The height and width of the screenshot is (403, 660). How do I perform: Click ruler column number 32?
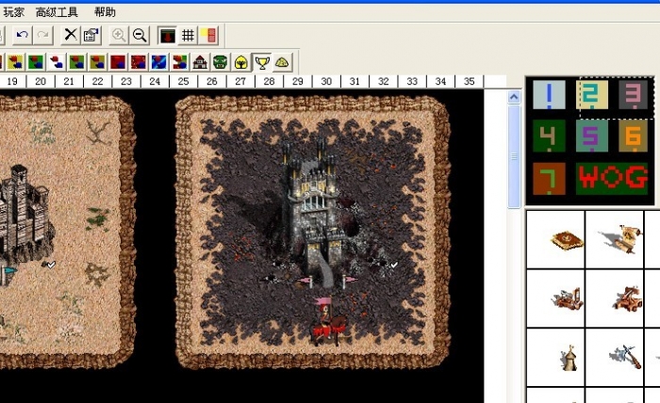[383, 81]
